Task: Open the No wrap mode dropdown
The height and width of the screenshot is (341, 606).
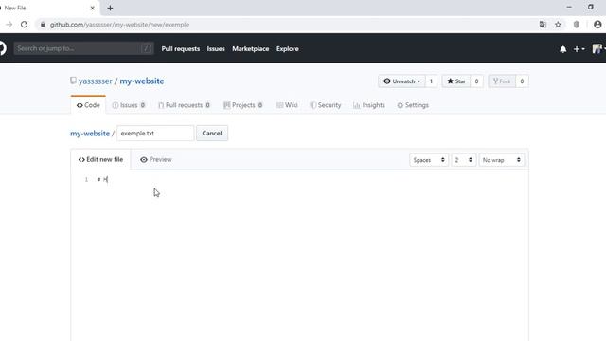Action: pyautogui.click(x=501, y=160)
